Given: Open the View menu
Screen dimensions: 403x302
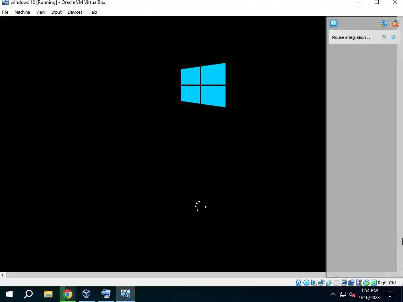Looking at the screenshot, I should coord(41,12).
